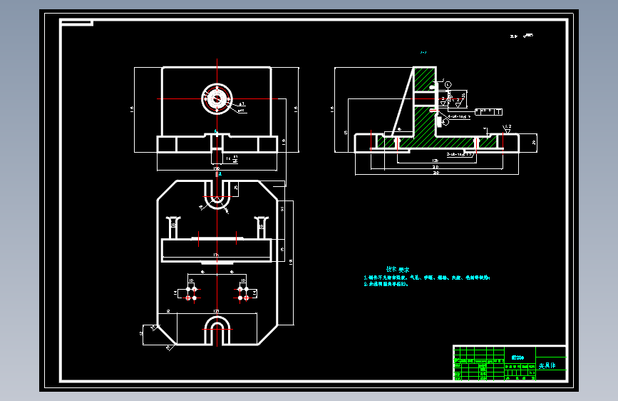Click the left four-hole group in plan view
The image size is (618, 401).
[x=191, y=294]
